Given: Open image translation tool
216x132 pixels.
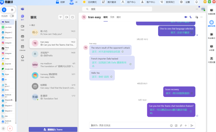Looking at the screenshot, I should pyautogui.click(x=109, y=2).
